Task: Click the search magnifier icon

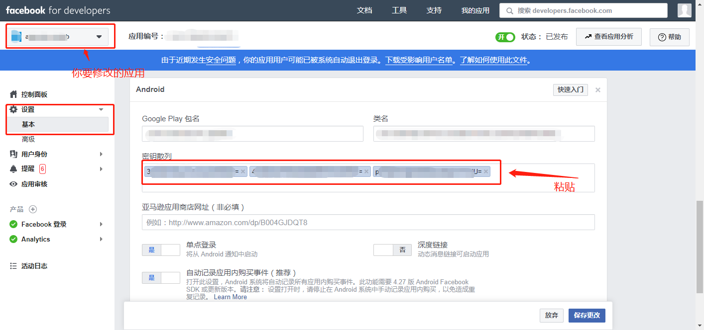Action: [509, 10]
